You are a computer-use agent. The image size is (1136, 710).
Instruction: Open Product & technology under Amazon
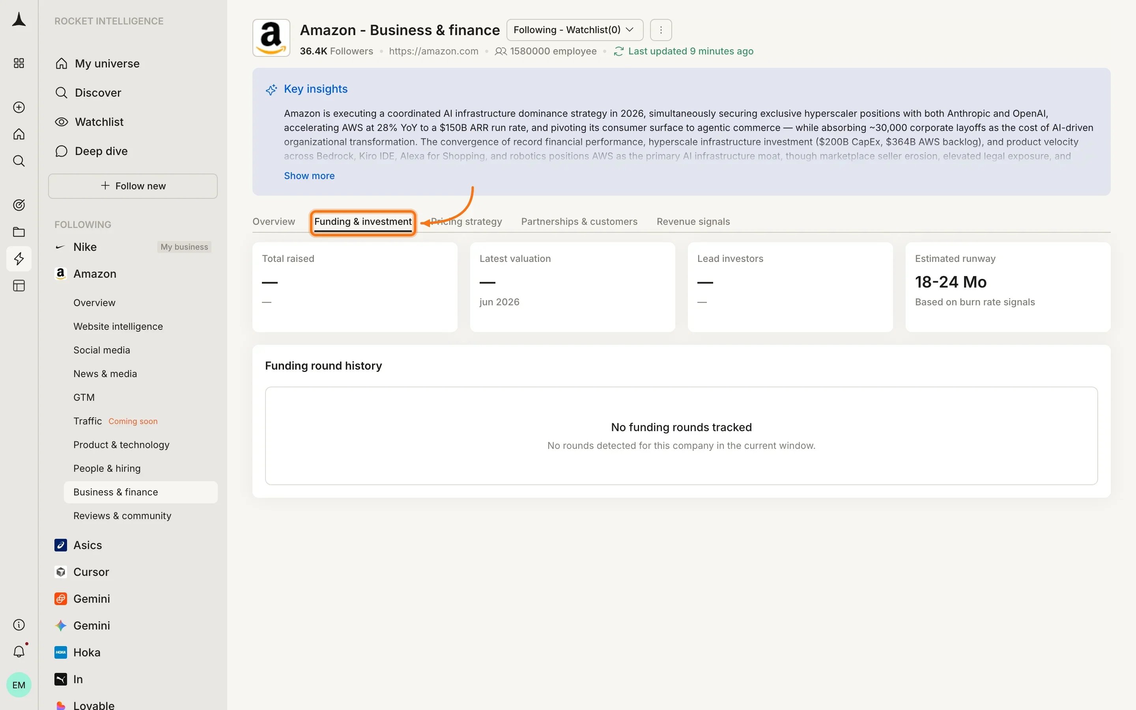(121, 445)
